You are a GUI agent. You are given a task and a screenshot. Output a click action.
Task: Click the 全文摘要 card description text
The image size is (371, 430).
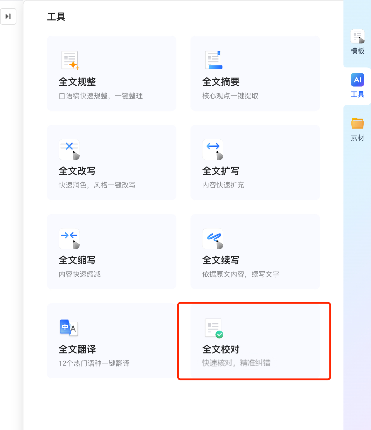230,96
